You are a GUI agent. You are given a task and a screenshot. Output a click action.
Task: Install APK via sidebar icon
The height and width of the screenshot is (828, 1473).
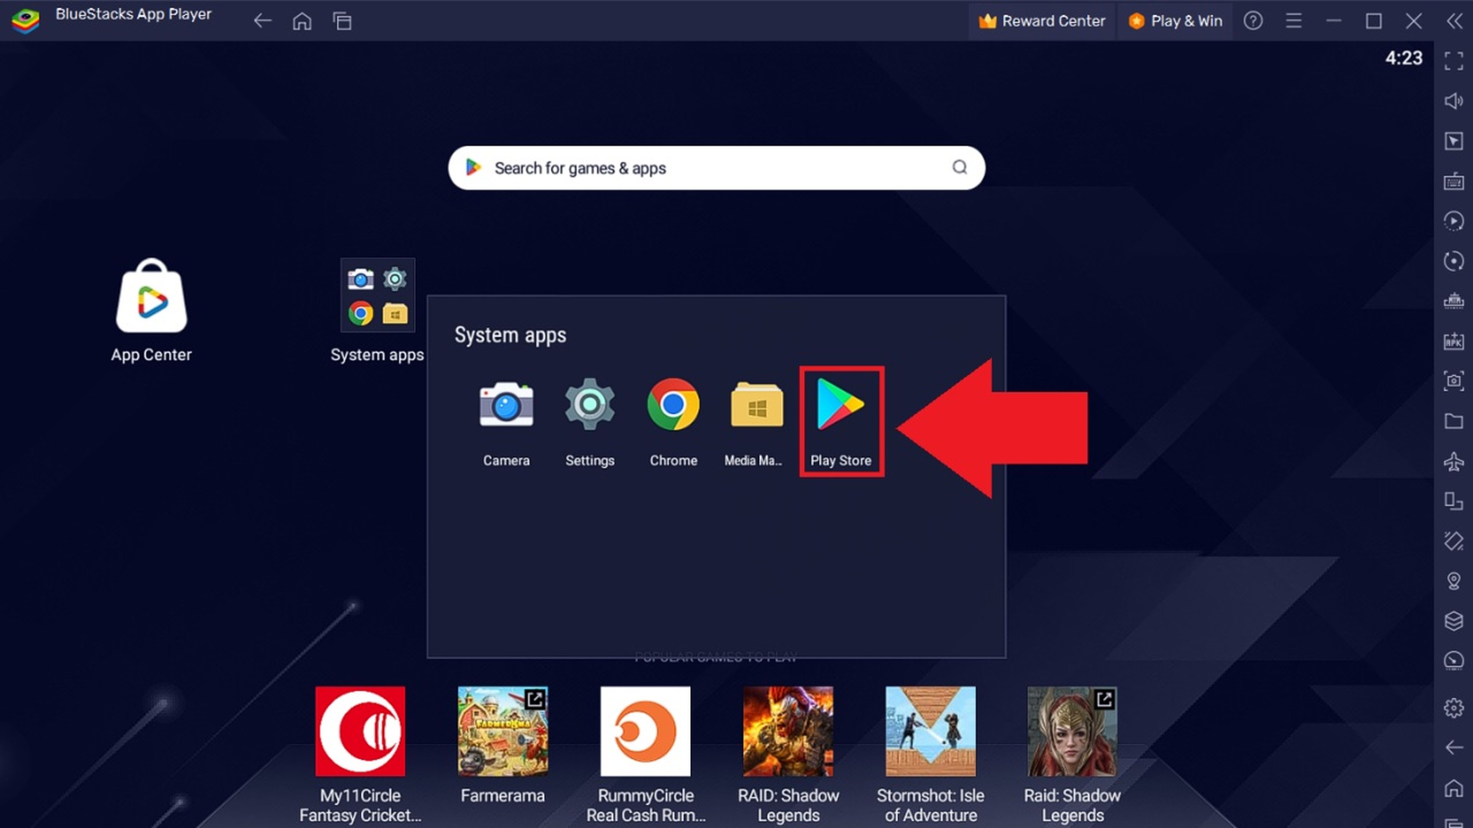click(x=1453, y=341)
